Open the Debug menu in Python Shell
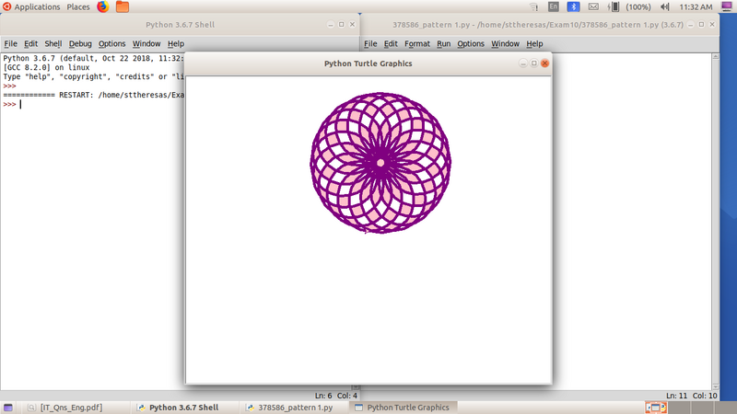Screen dimensions: 737x414 tap(80, 43)
